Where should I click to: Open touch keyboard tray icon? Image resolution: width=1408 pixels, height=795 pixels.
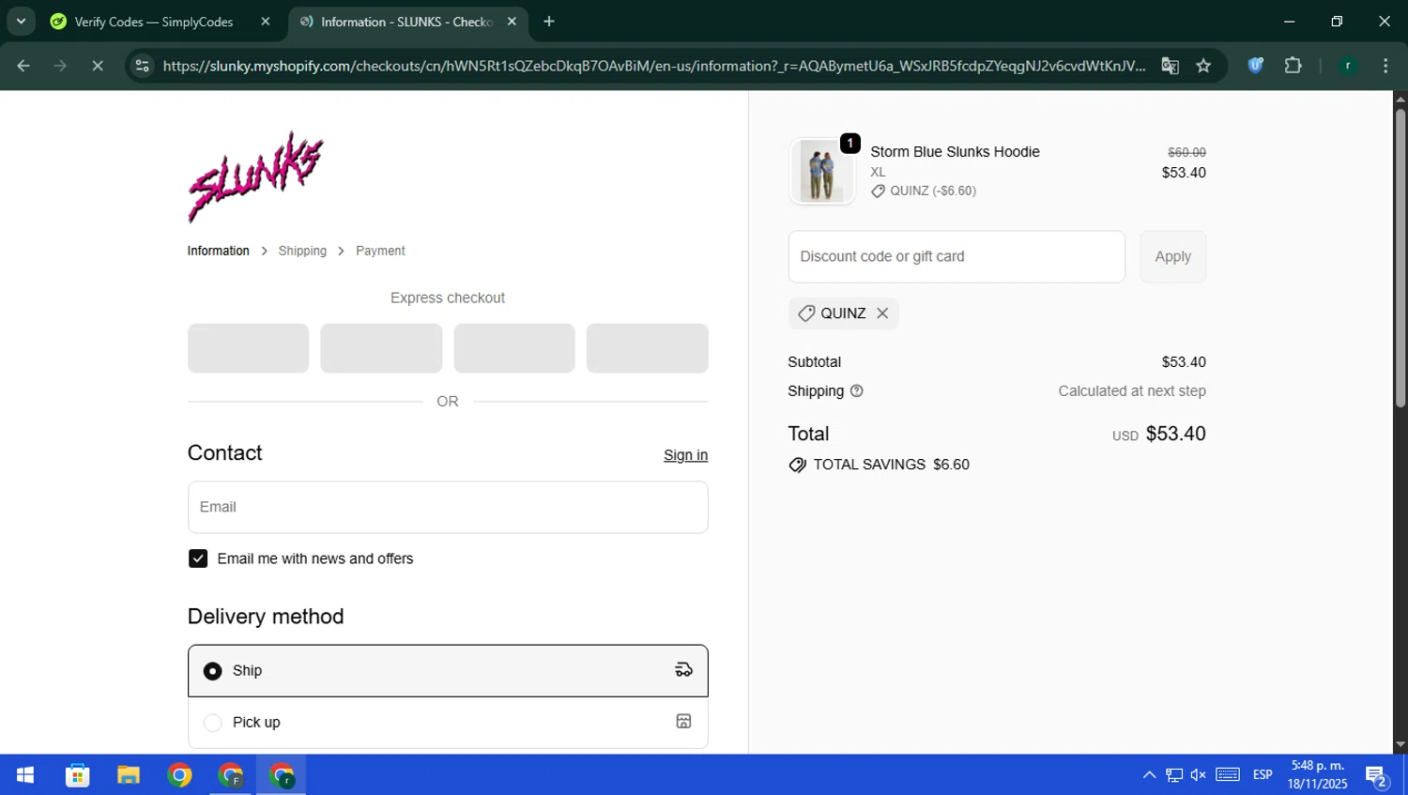(x=1228, y=775)
